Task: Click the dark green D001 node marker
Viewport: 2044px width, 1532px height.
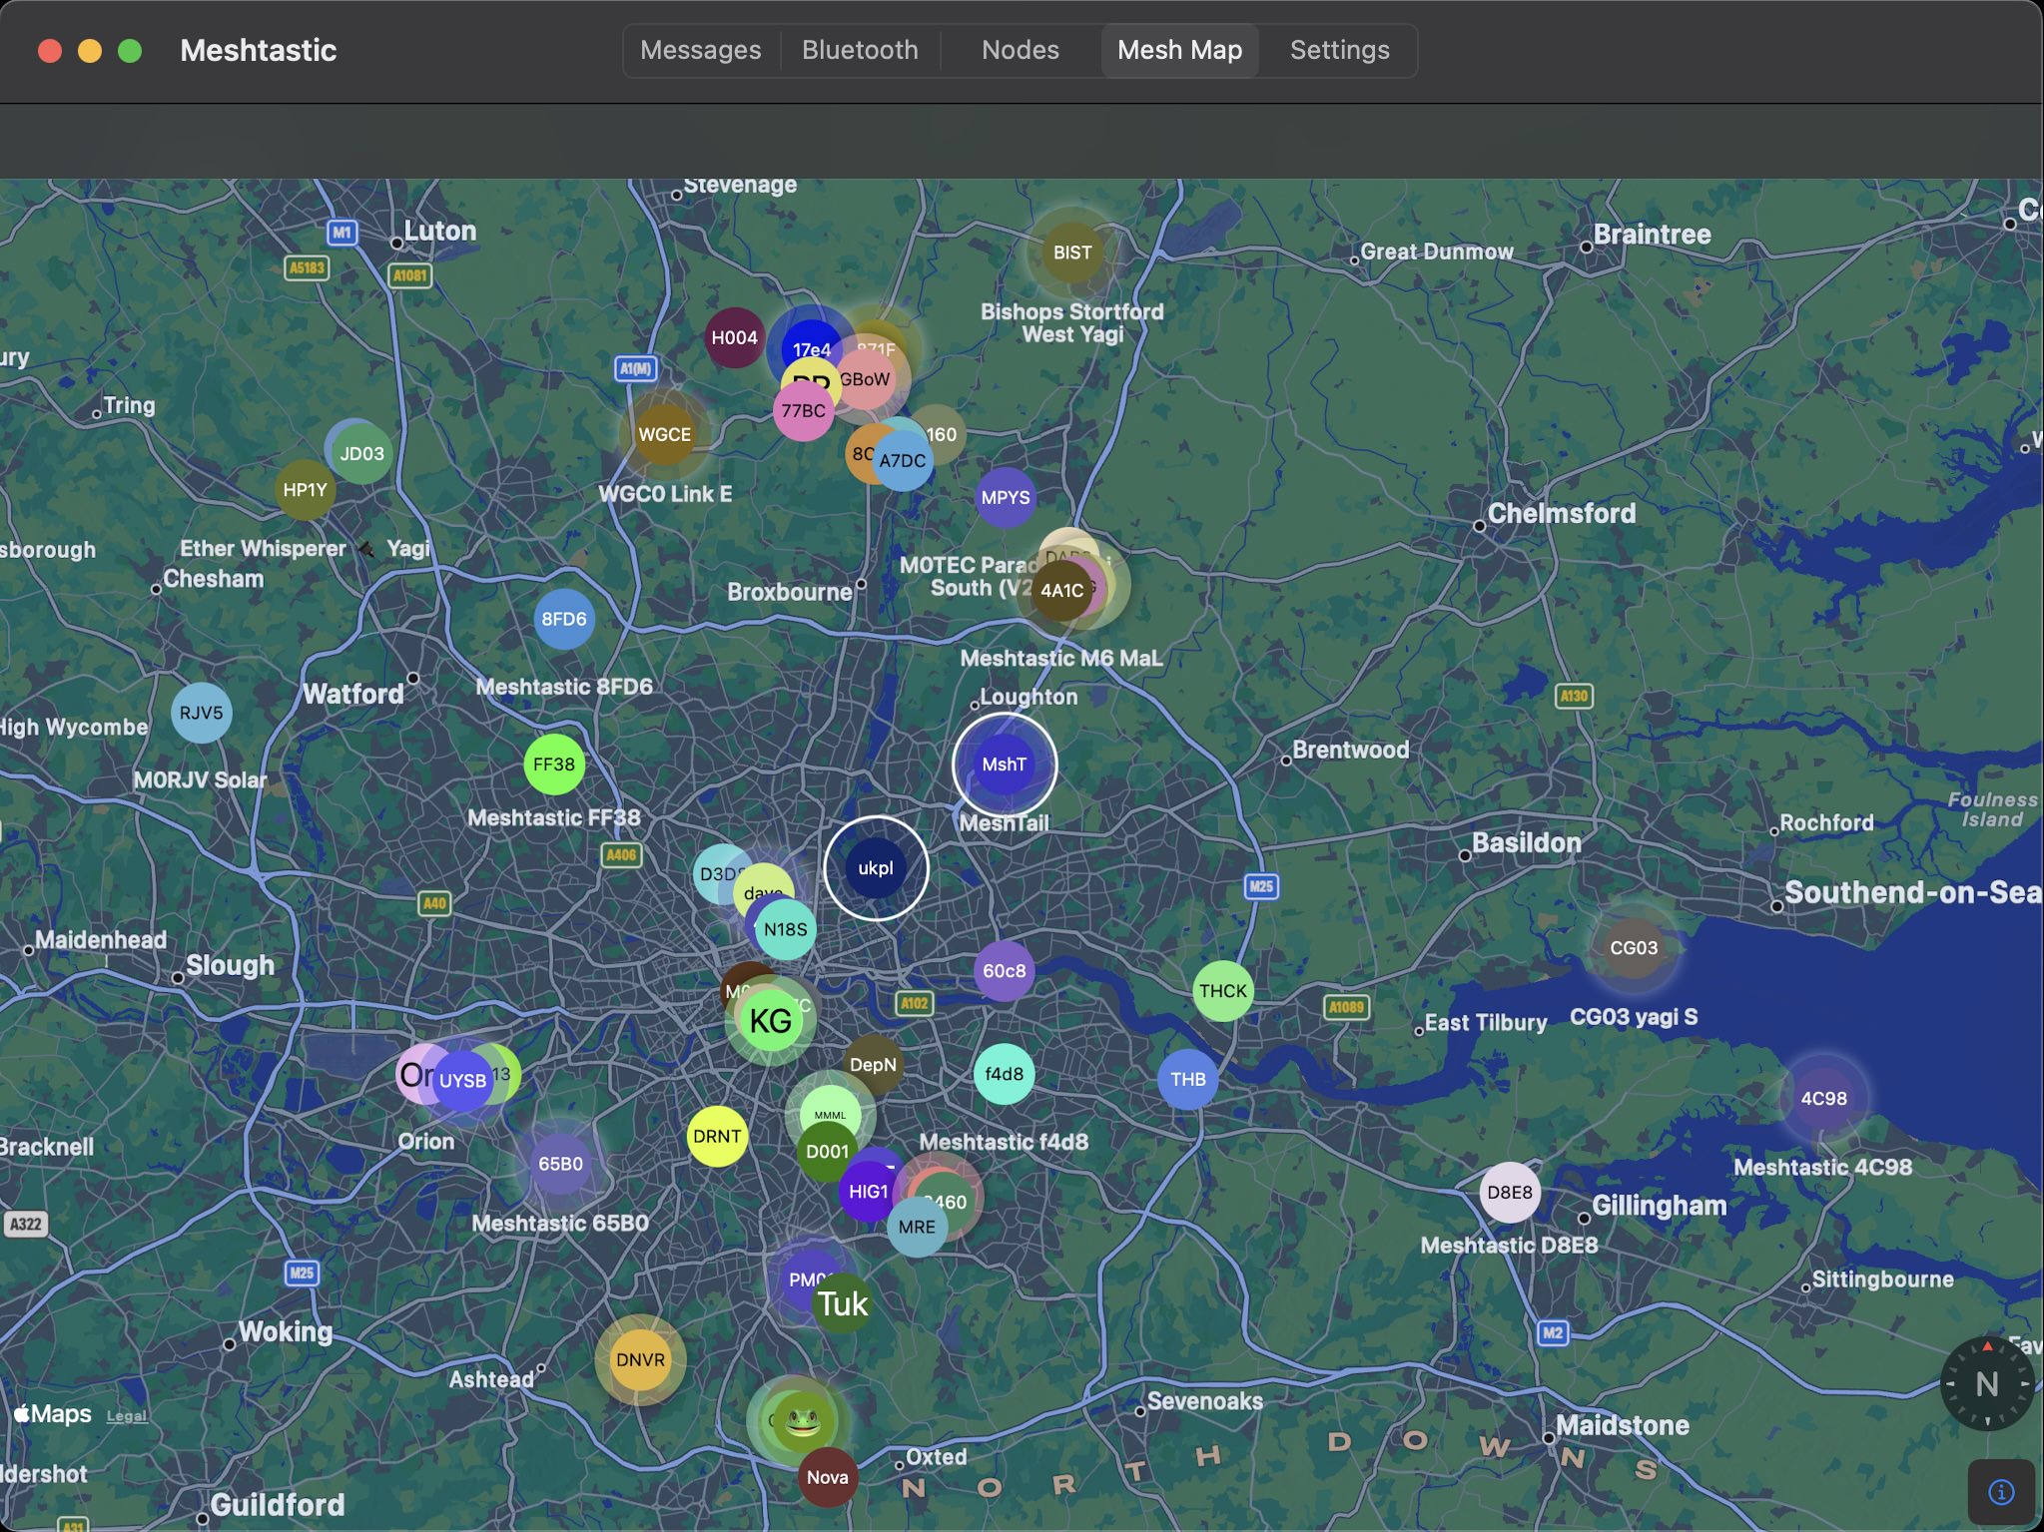Action: [x=827, y=1152]
